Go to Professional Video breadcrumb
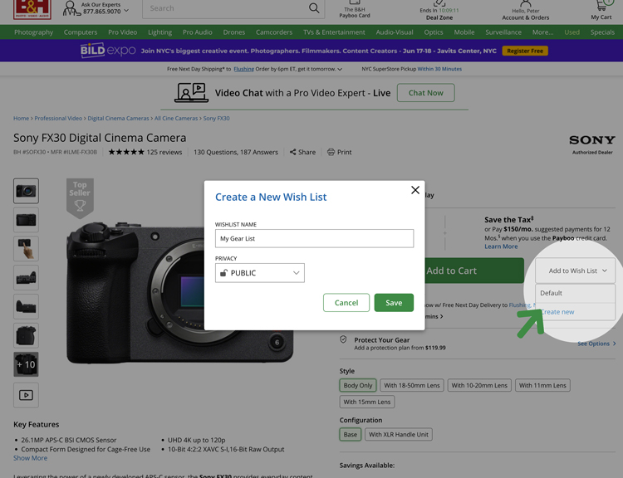This screenshot has height=478, width=623. (x=58, y=119)
